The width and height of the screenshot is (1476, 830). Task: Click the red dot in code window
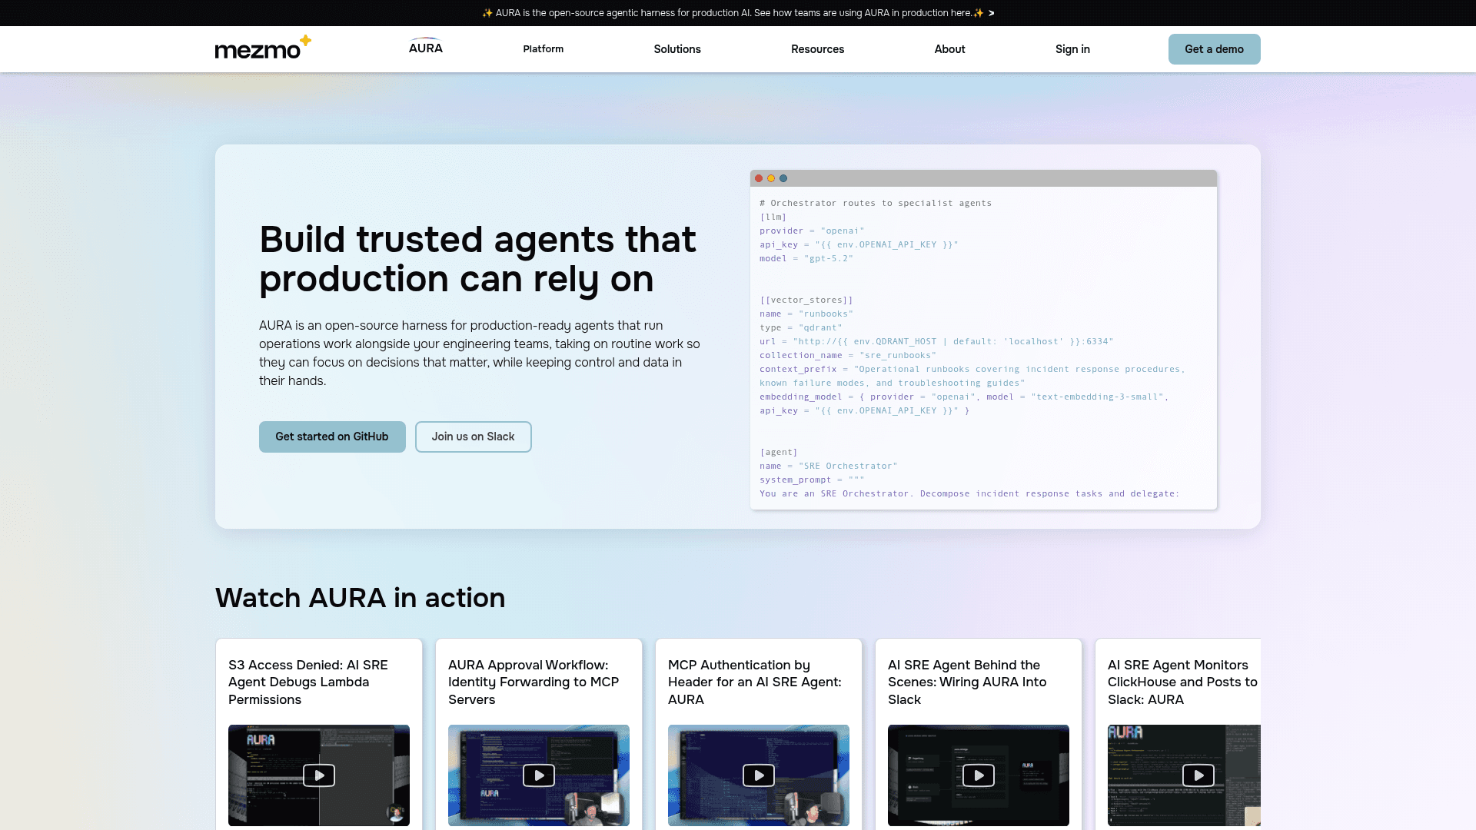(x=759, y=178)
